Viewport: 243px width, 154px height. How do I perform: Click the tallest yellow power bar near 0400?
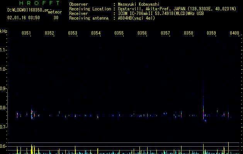point(228,148)
